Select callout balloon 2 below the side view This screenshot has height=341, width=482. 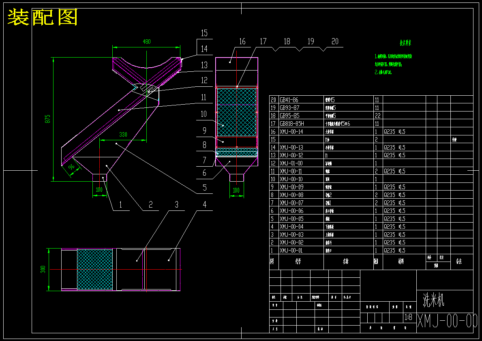tap(150, 205)
